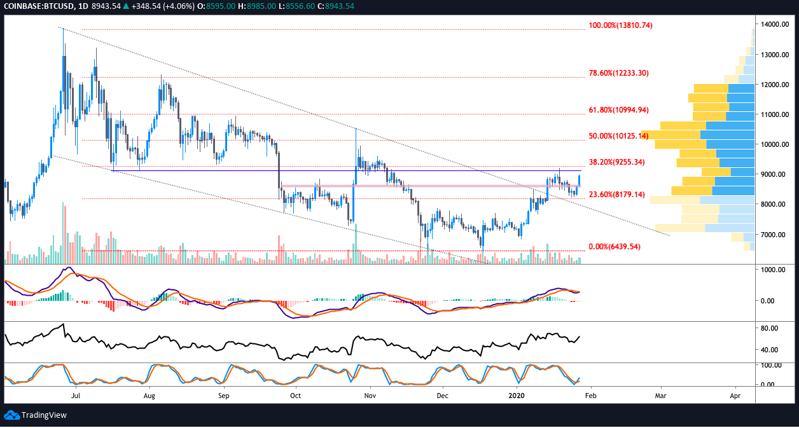799x428 pixels.
Task: Click the Feb label on the time axis
Action: point(591,396)
